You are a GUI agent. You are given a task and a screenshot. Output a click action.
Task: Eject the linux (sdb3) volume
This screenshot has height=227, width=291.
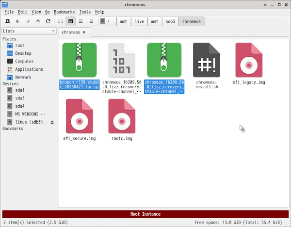tap(52, 122)
